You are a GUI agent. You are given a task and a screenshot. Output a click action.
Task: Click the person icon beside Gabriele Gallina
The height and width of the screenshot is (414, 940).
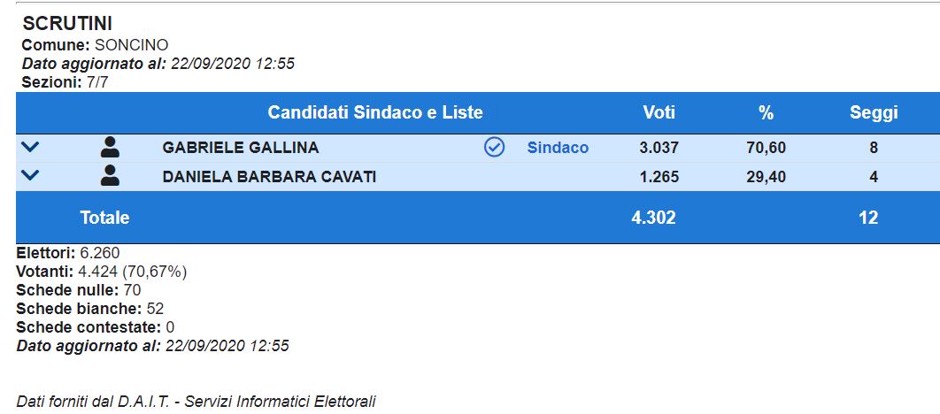[x=110, y=148]
